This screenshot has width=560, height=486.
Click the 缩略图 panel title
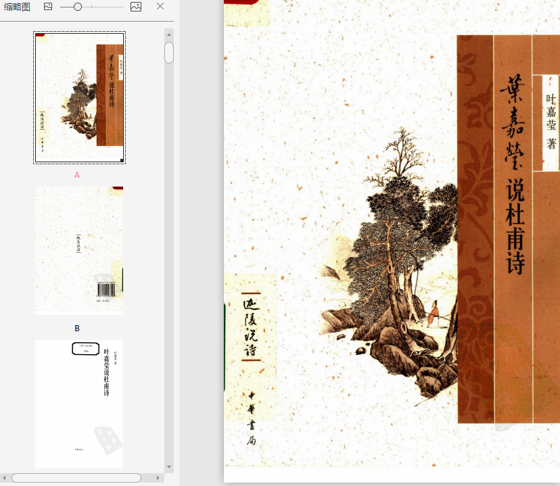click(17, 7)
